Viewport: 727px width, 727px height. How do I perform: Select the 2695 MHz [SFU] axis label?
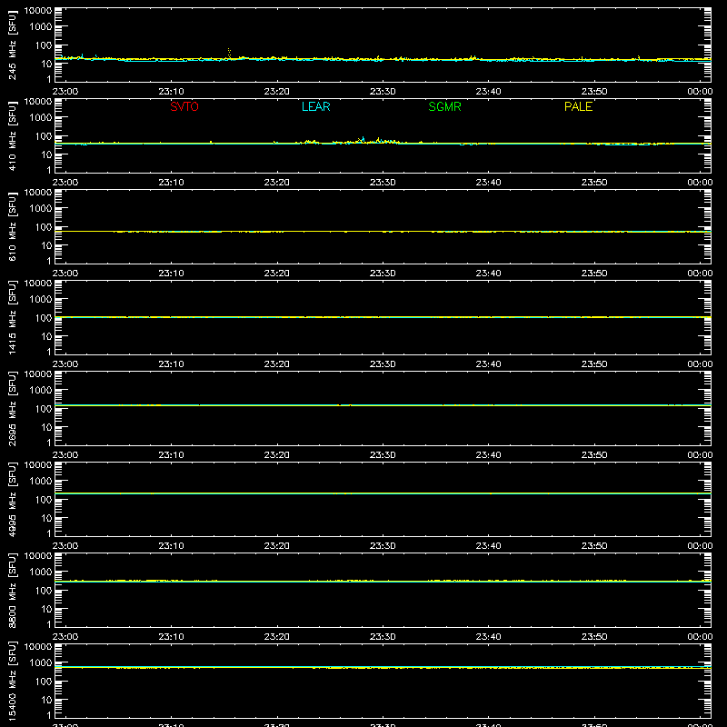[x=13, y=408]
